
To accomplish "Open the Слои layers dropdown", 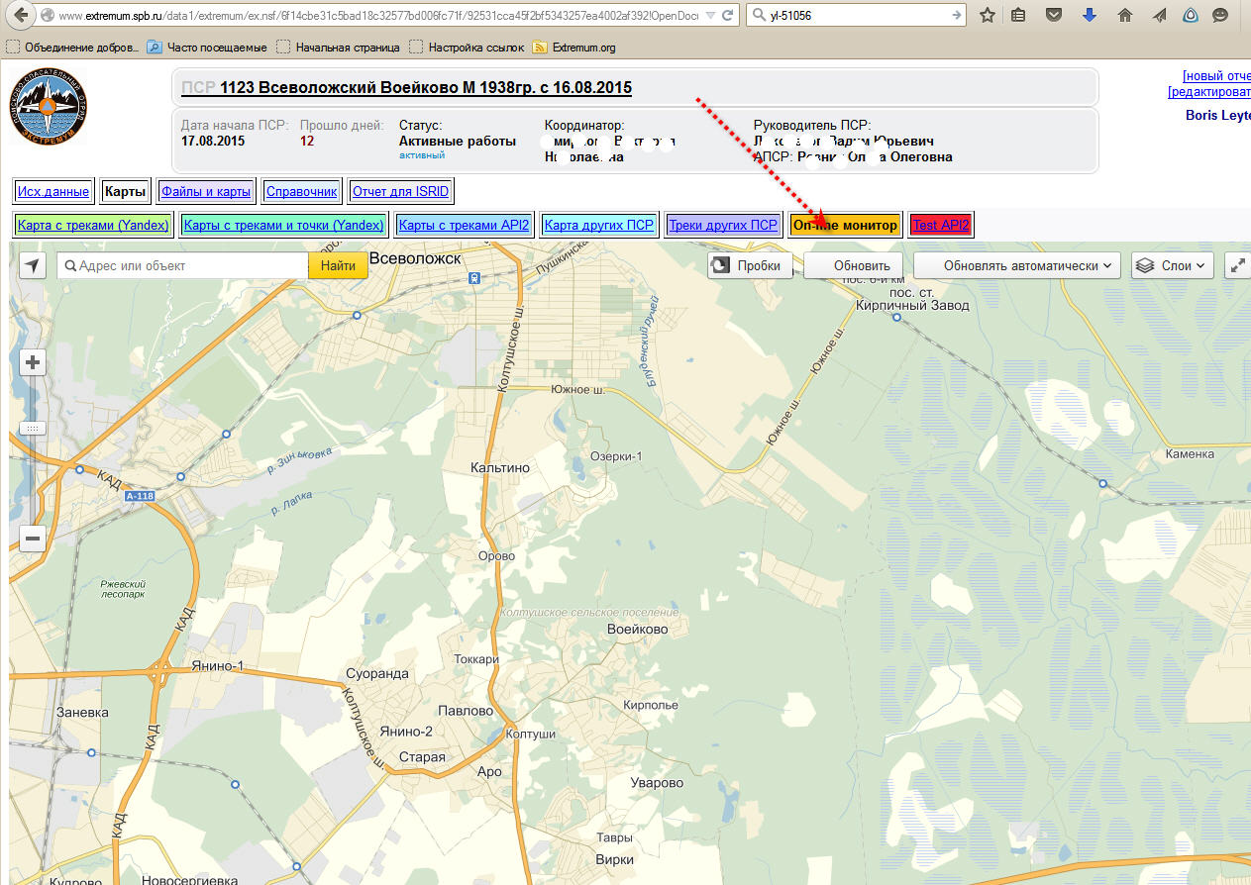I will 1173,265.
